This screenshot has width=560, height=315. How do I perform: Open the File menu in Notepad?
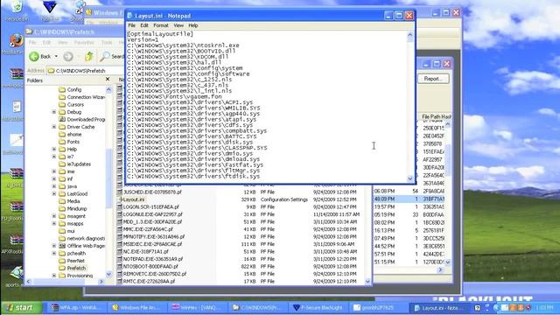tap(132, 25)
